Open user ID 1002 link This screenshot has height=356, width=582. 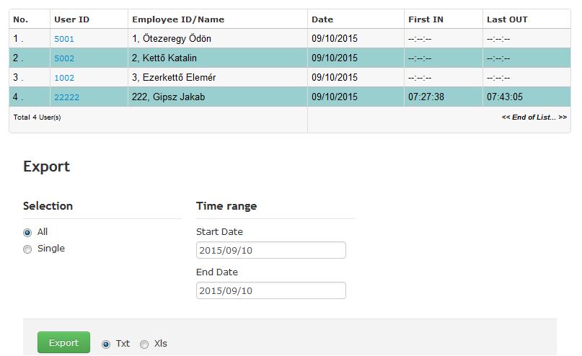click(64, 78)
